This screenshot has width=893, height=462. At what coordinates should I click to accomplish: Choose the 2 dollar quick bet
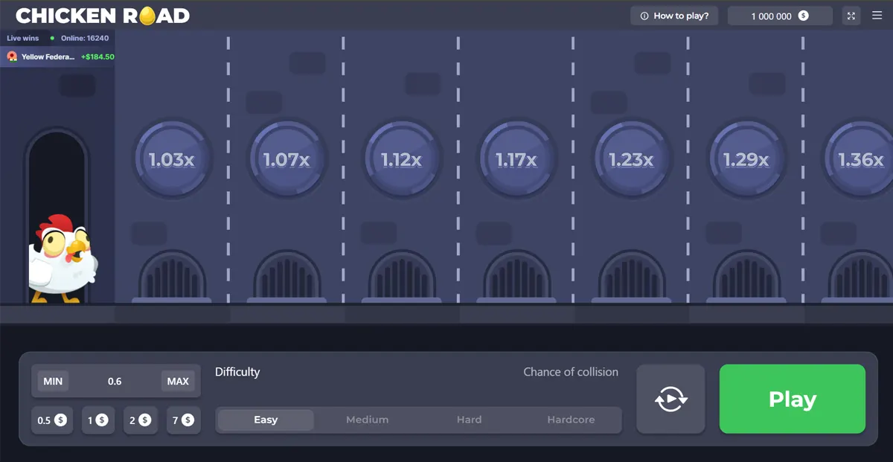click(141, 420)
